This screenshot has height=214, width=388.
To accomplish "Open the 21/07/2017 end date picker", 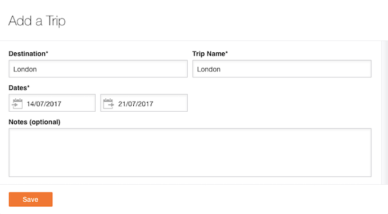I will tap(144, 103).
